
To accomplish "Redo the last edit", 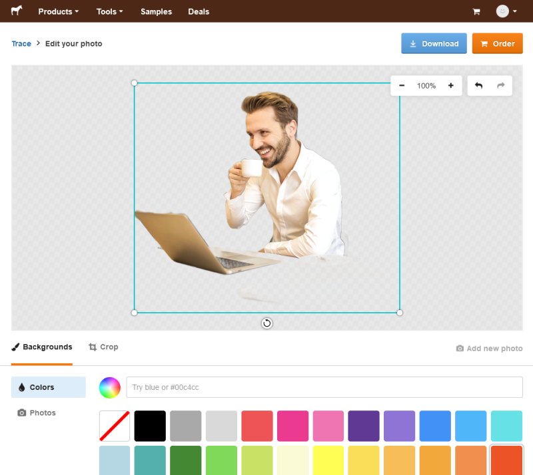I will [x=500, y=85].
